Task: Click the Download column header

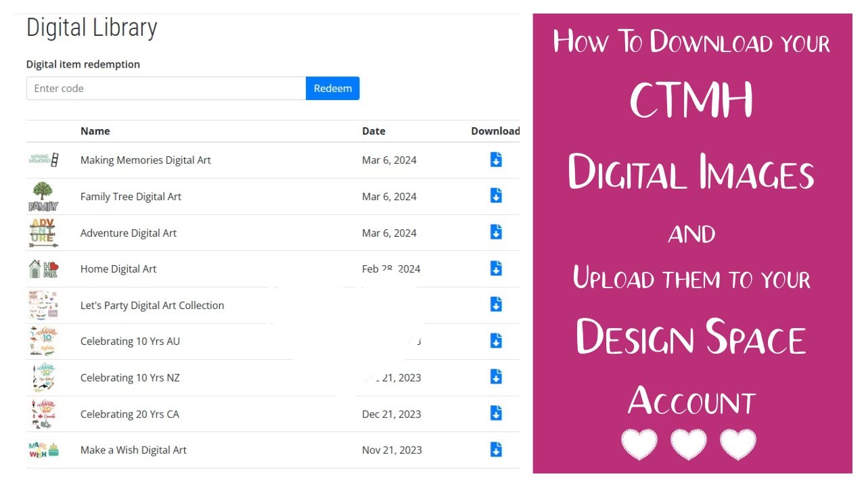Action: coord(495,131)
